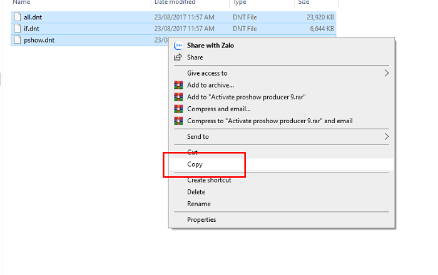Select the Share menu entry

[282, 57]
